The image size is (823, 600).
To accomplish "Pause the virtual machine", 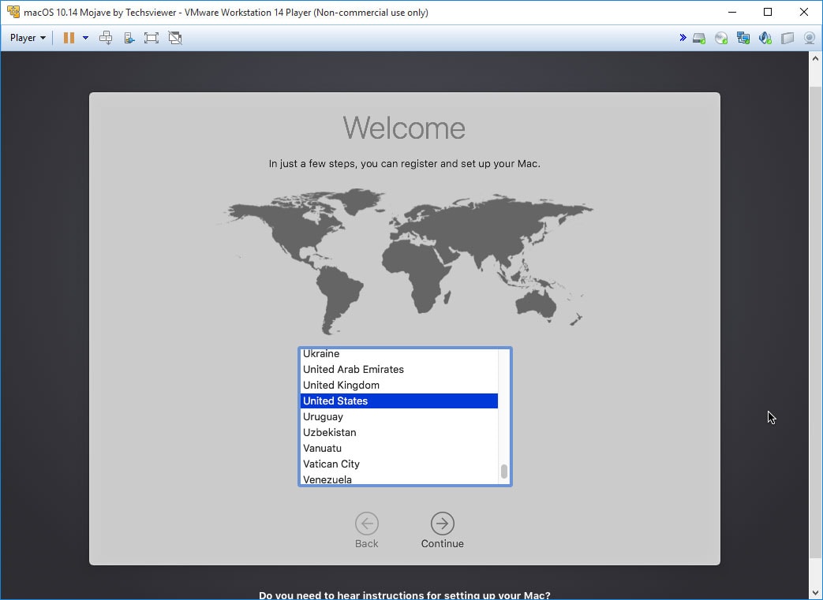I will tap(69, 38).
